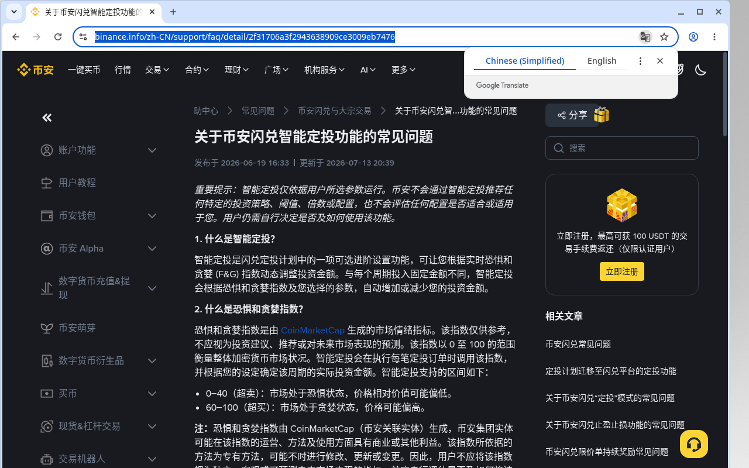The image size is (749, 468).
Task: Close the current browser tab
Action: click(152, 12)
